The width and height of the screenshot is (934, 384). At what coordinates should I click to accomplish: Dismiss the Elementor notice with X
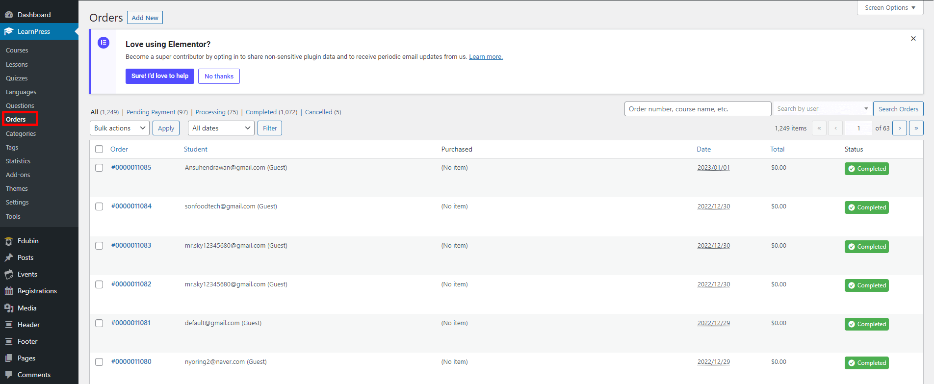click(913, 39)
